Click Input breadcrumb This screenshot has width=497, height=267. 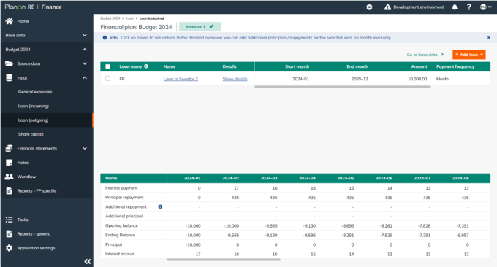(x=129, y=18)
